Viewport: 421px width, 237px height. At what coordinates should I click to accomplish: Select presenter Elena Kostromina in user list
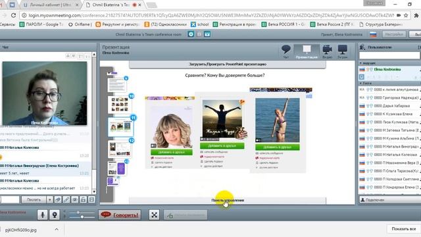coord(387,69)
